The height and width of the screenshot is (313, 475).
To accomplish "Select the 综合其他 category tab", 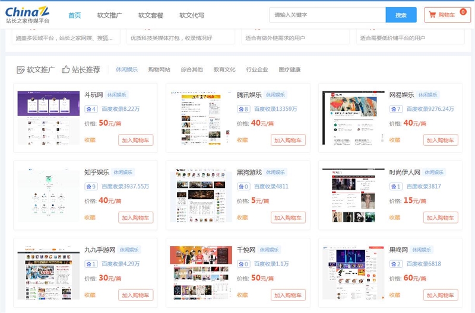I will click(x=192, y=69).
